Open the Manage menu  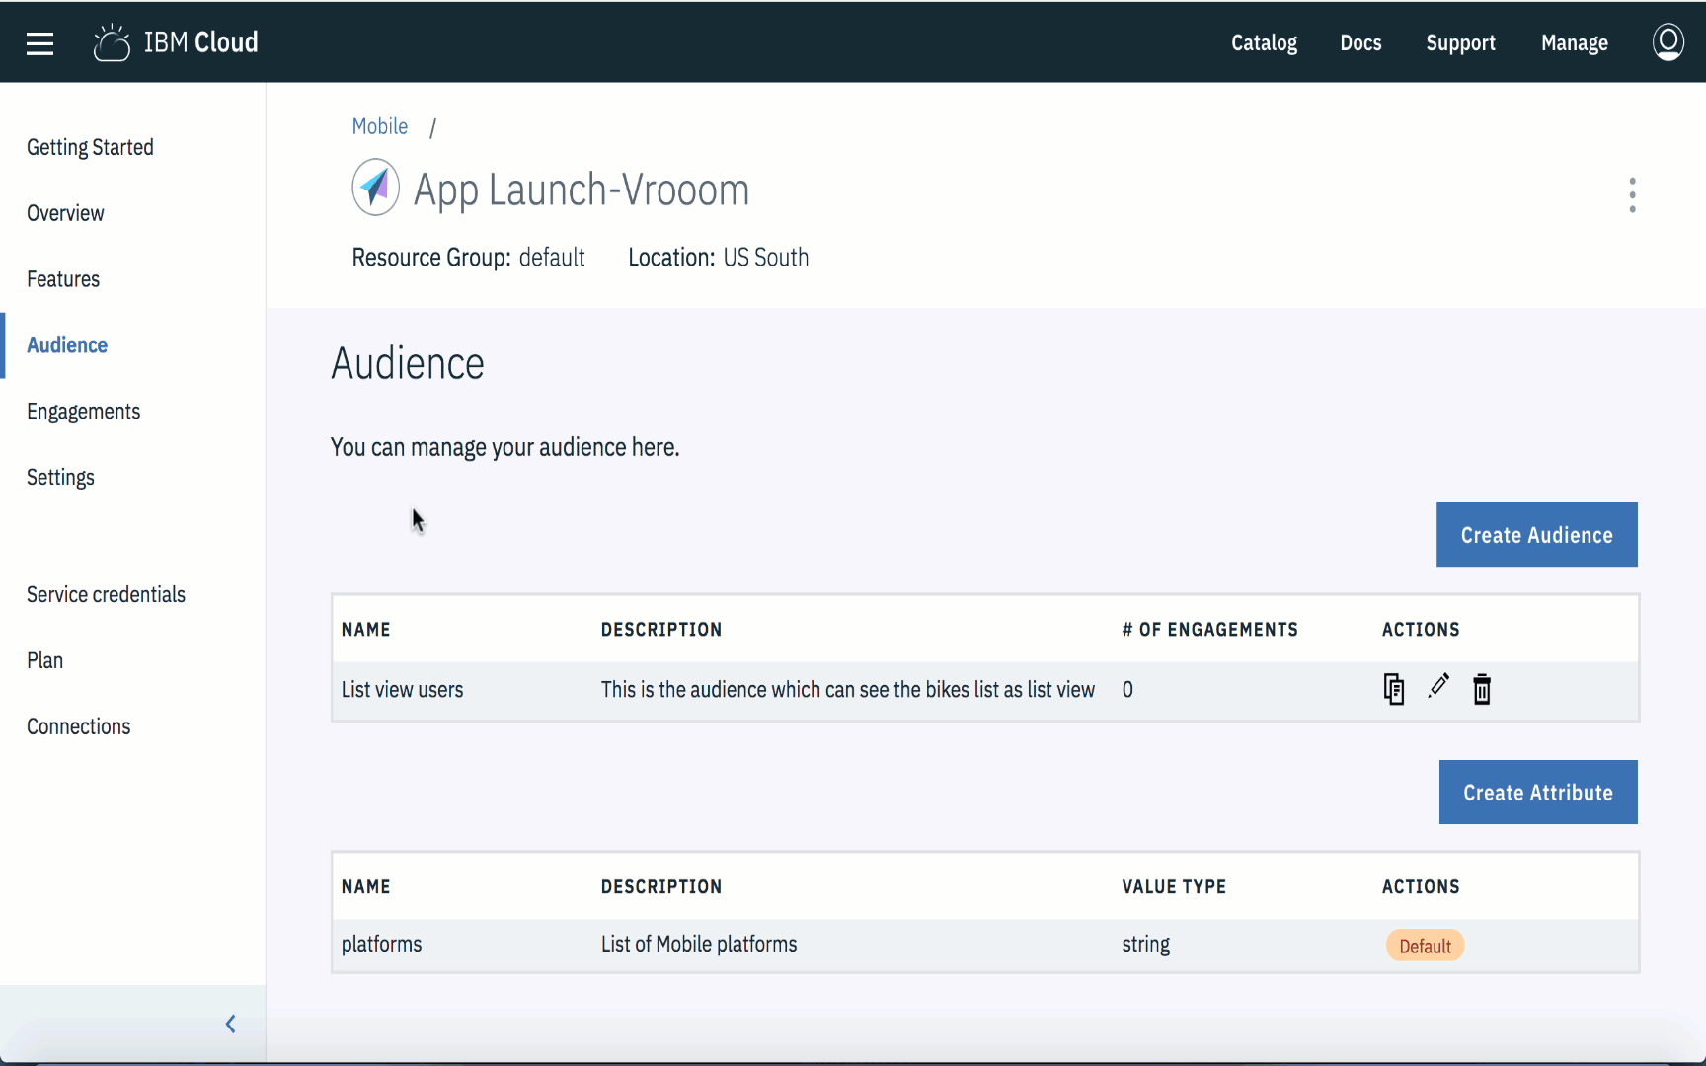point(1574,42)
